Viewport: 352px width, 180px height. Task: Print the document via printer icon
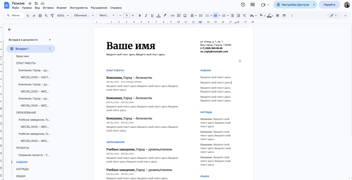click(x=40, y=15)
